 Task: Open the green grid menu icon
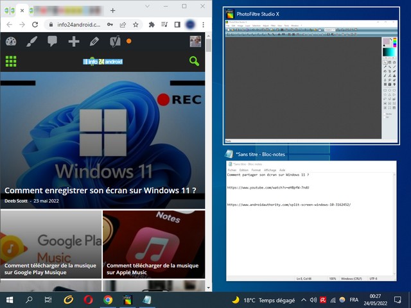point(11,62)
